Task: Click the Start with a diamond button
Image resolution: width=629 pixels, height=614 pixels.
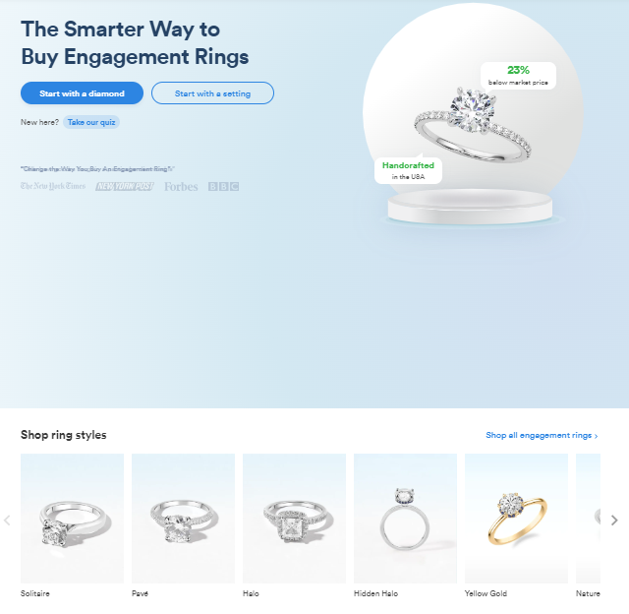Action: pyautogui.click(x=82, y=93)
